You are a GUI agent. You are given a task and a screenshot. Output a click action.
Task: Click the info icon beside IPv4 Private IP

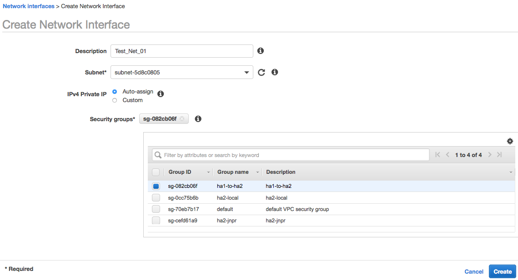click(161, 94)
